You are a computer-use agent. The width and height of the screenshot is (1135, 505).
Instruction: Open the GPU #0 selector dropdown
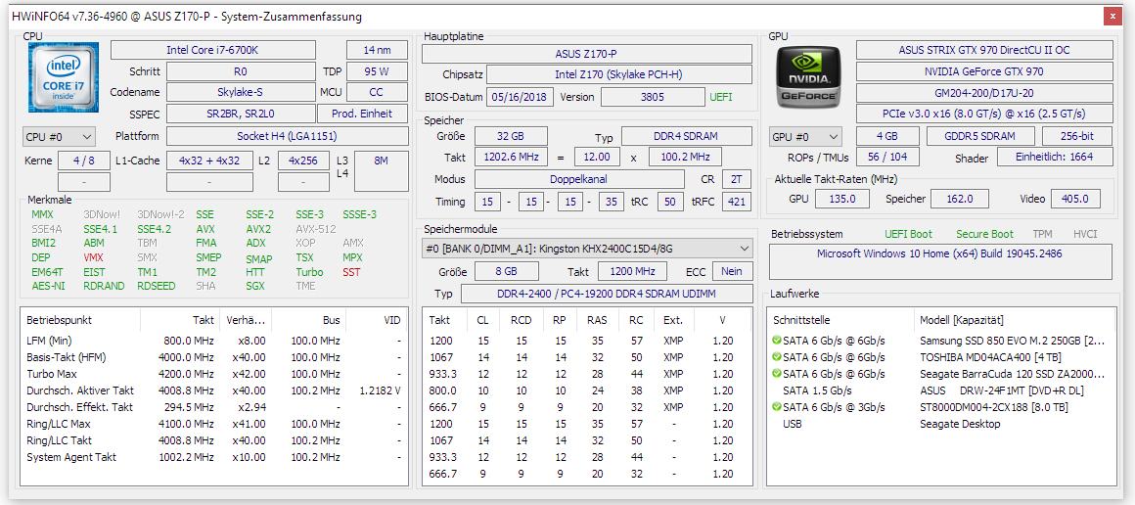point(805,136)
